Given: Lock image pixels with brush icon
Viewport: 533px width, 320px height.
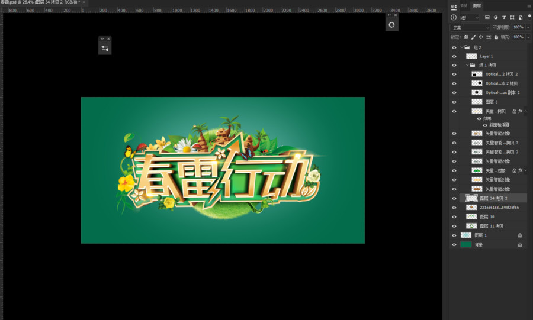Looking at the screenshot, I should (x=473, y=37).
